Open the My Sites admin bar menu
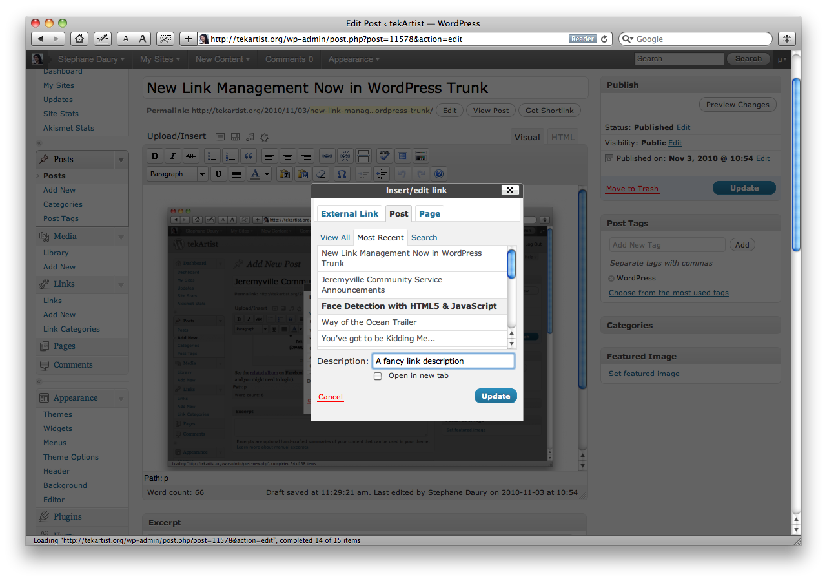This screenshot has width=827, height=581. point(159,59)
